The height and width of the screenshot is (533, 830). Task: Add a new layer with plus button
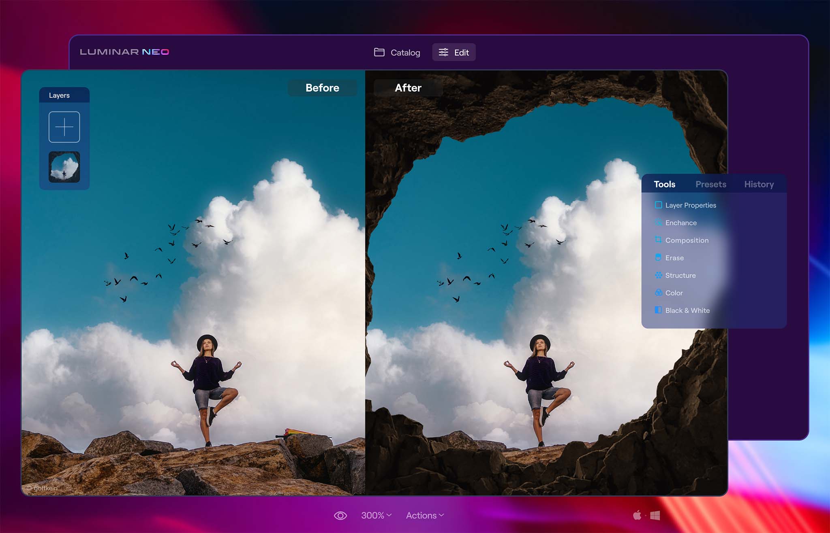[x=64, y=127]
